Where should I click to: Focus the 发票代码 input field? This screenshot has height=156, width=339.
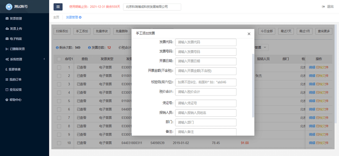click(x=206, y=42)
